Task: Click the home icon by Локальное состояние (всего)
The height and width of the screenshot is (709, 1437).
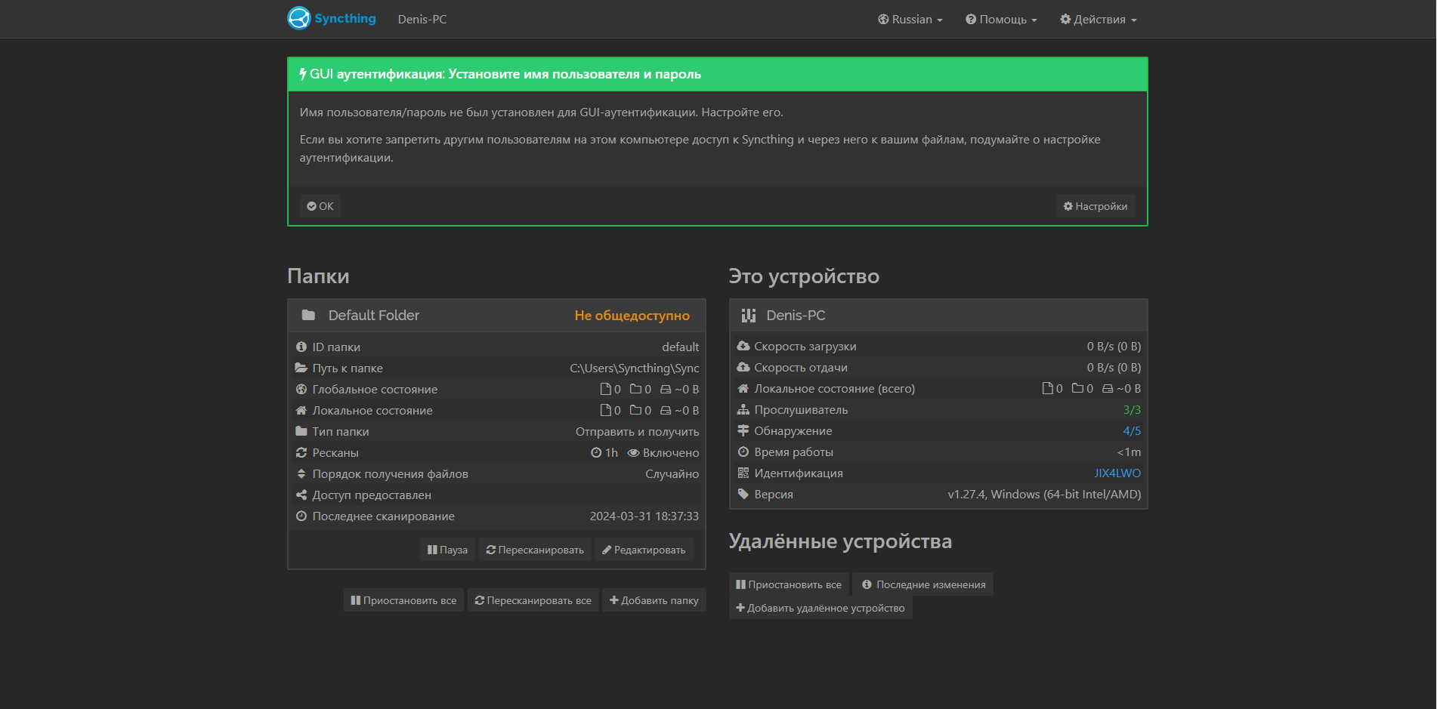Action: (x=743, y=388)
